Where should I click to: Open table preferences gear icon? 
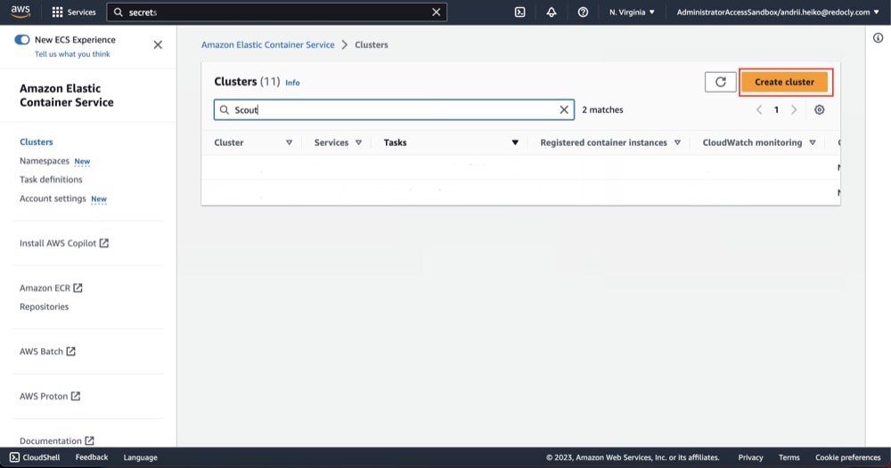(x=820, y=109)
